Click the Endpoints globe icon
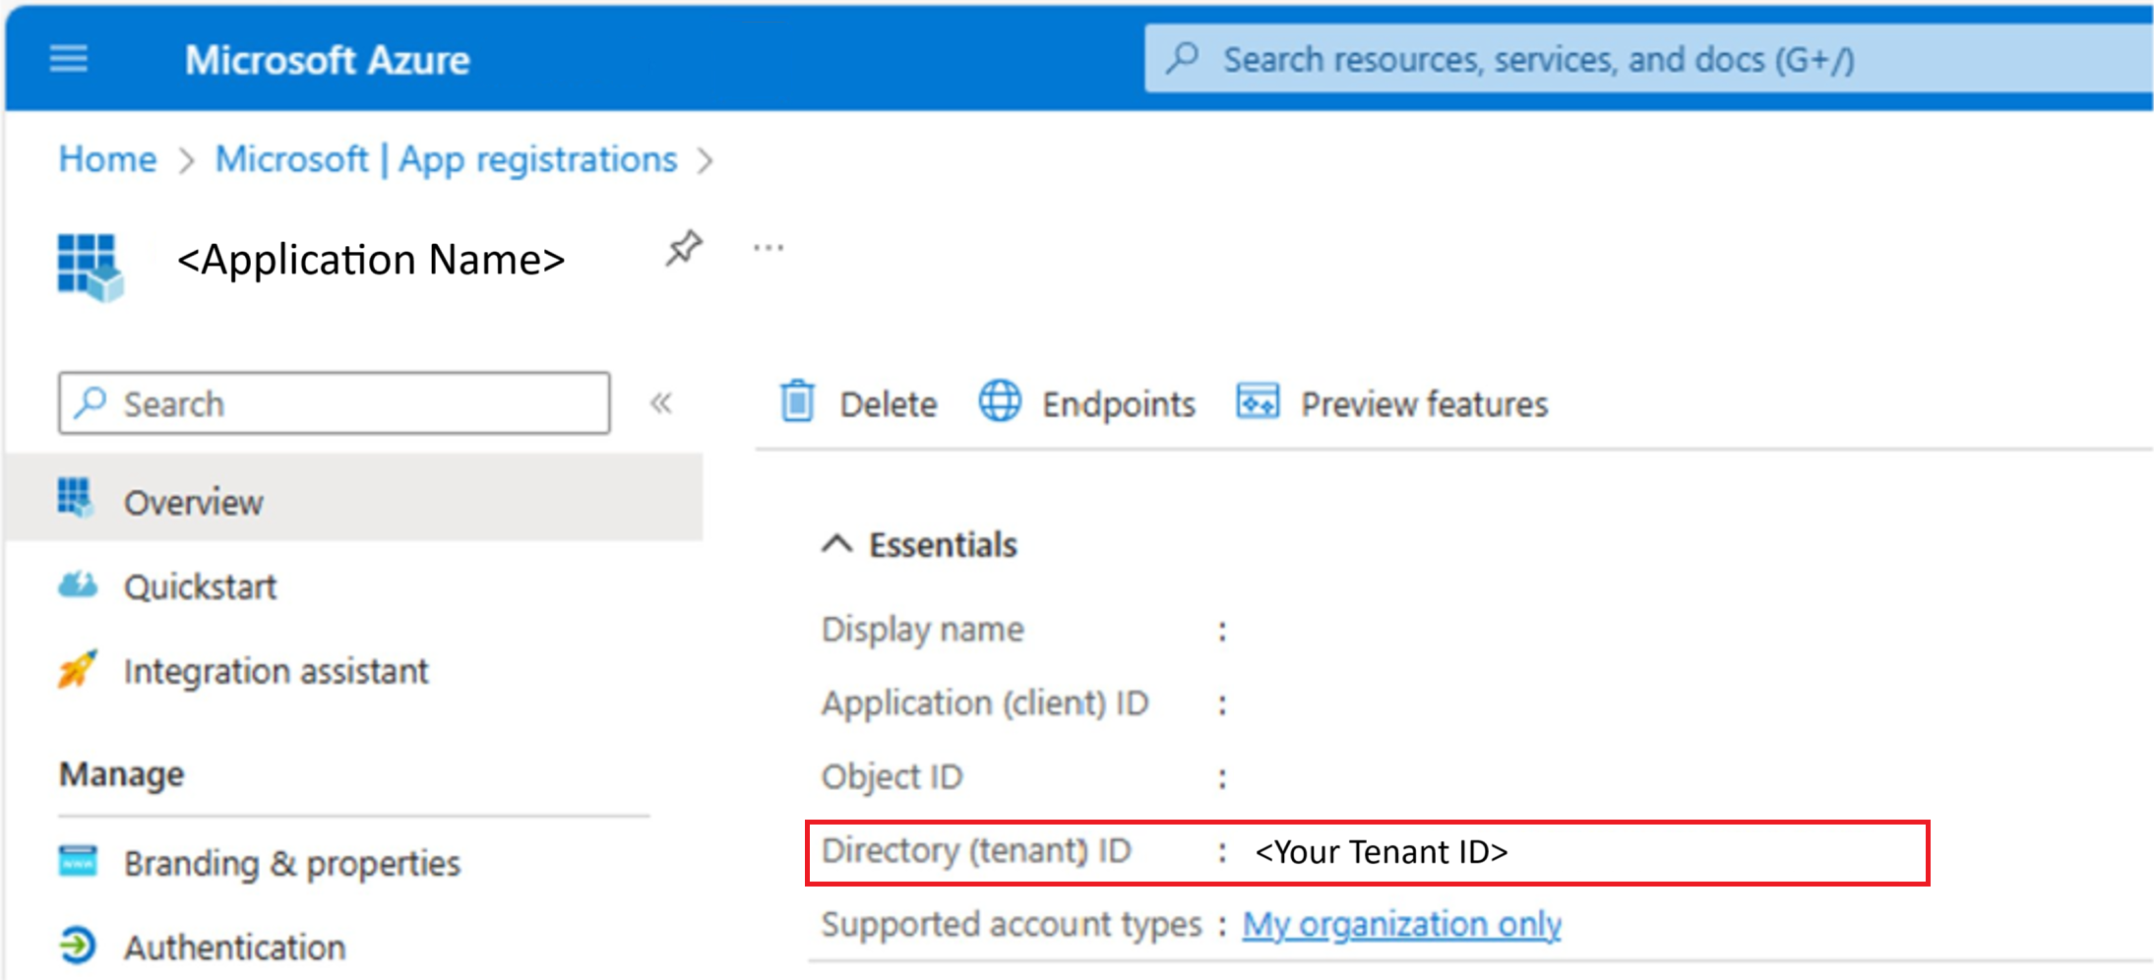This screenshot has width=2154, height=980. tap(1000, 402)
